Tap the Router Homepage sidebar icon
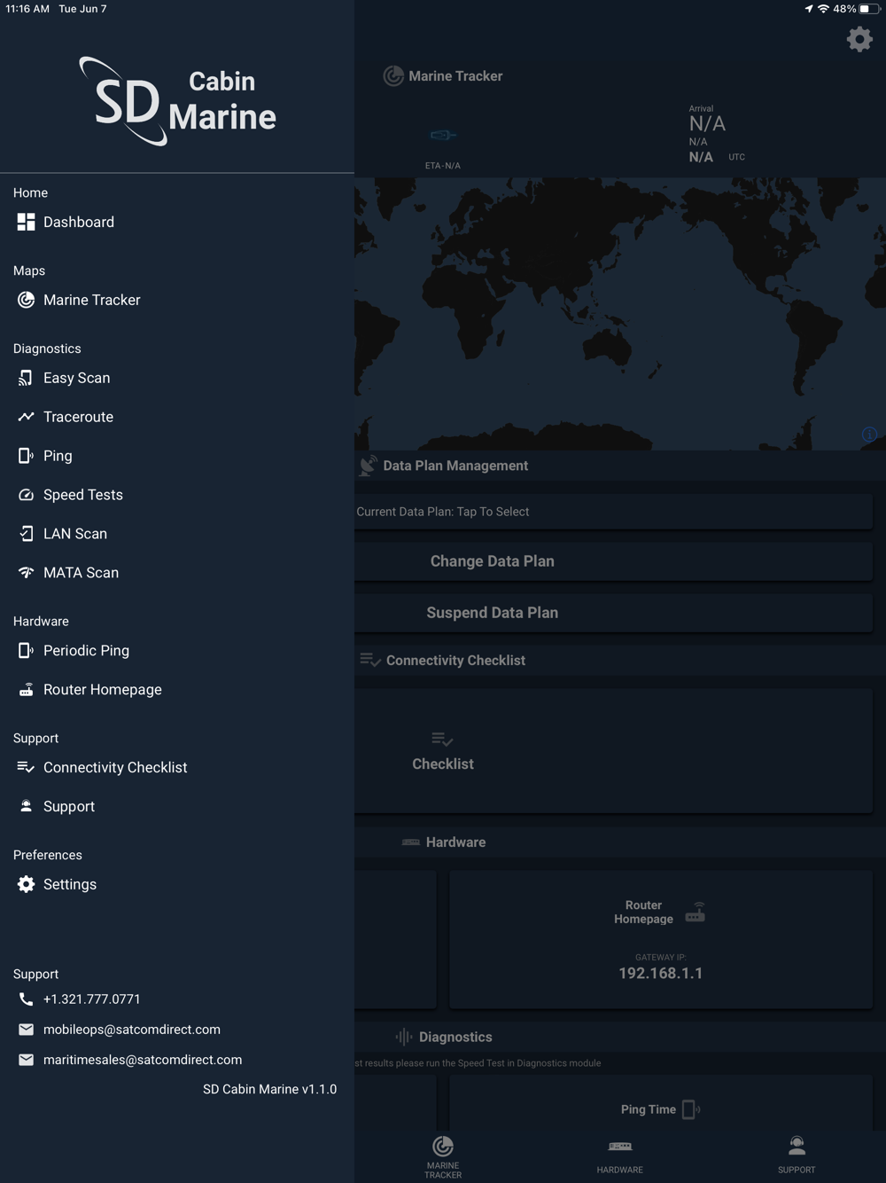886x1183 pixels. (26, 690)
